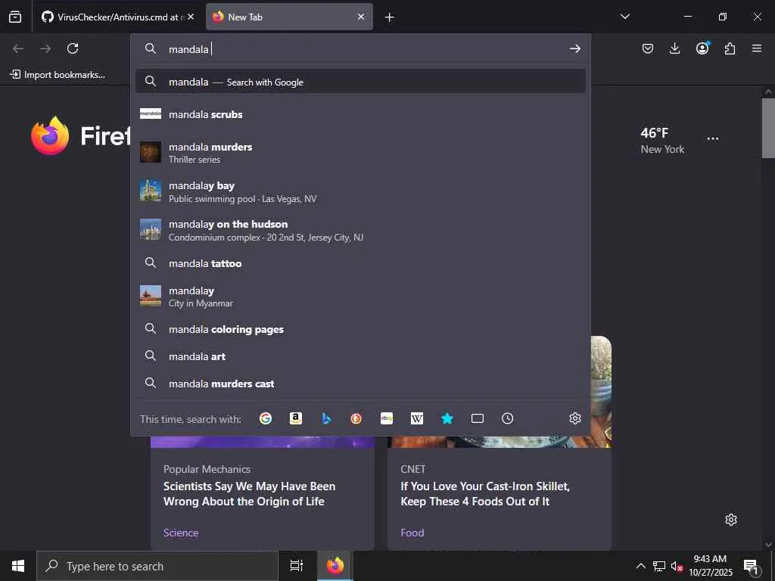Image resolution: width=775 pixels, height=581 pixels.
Task: Open the Firefox account icon
Action: [702, 48]
